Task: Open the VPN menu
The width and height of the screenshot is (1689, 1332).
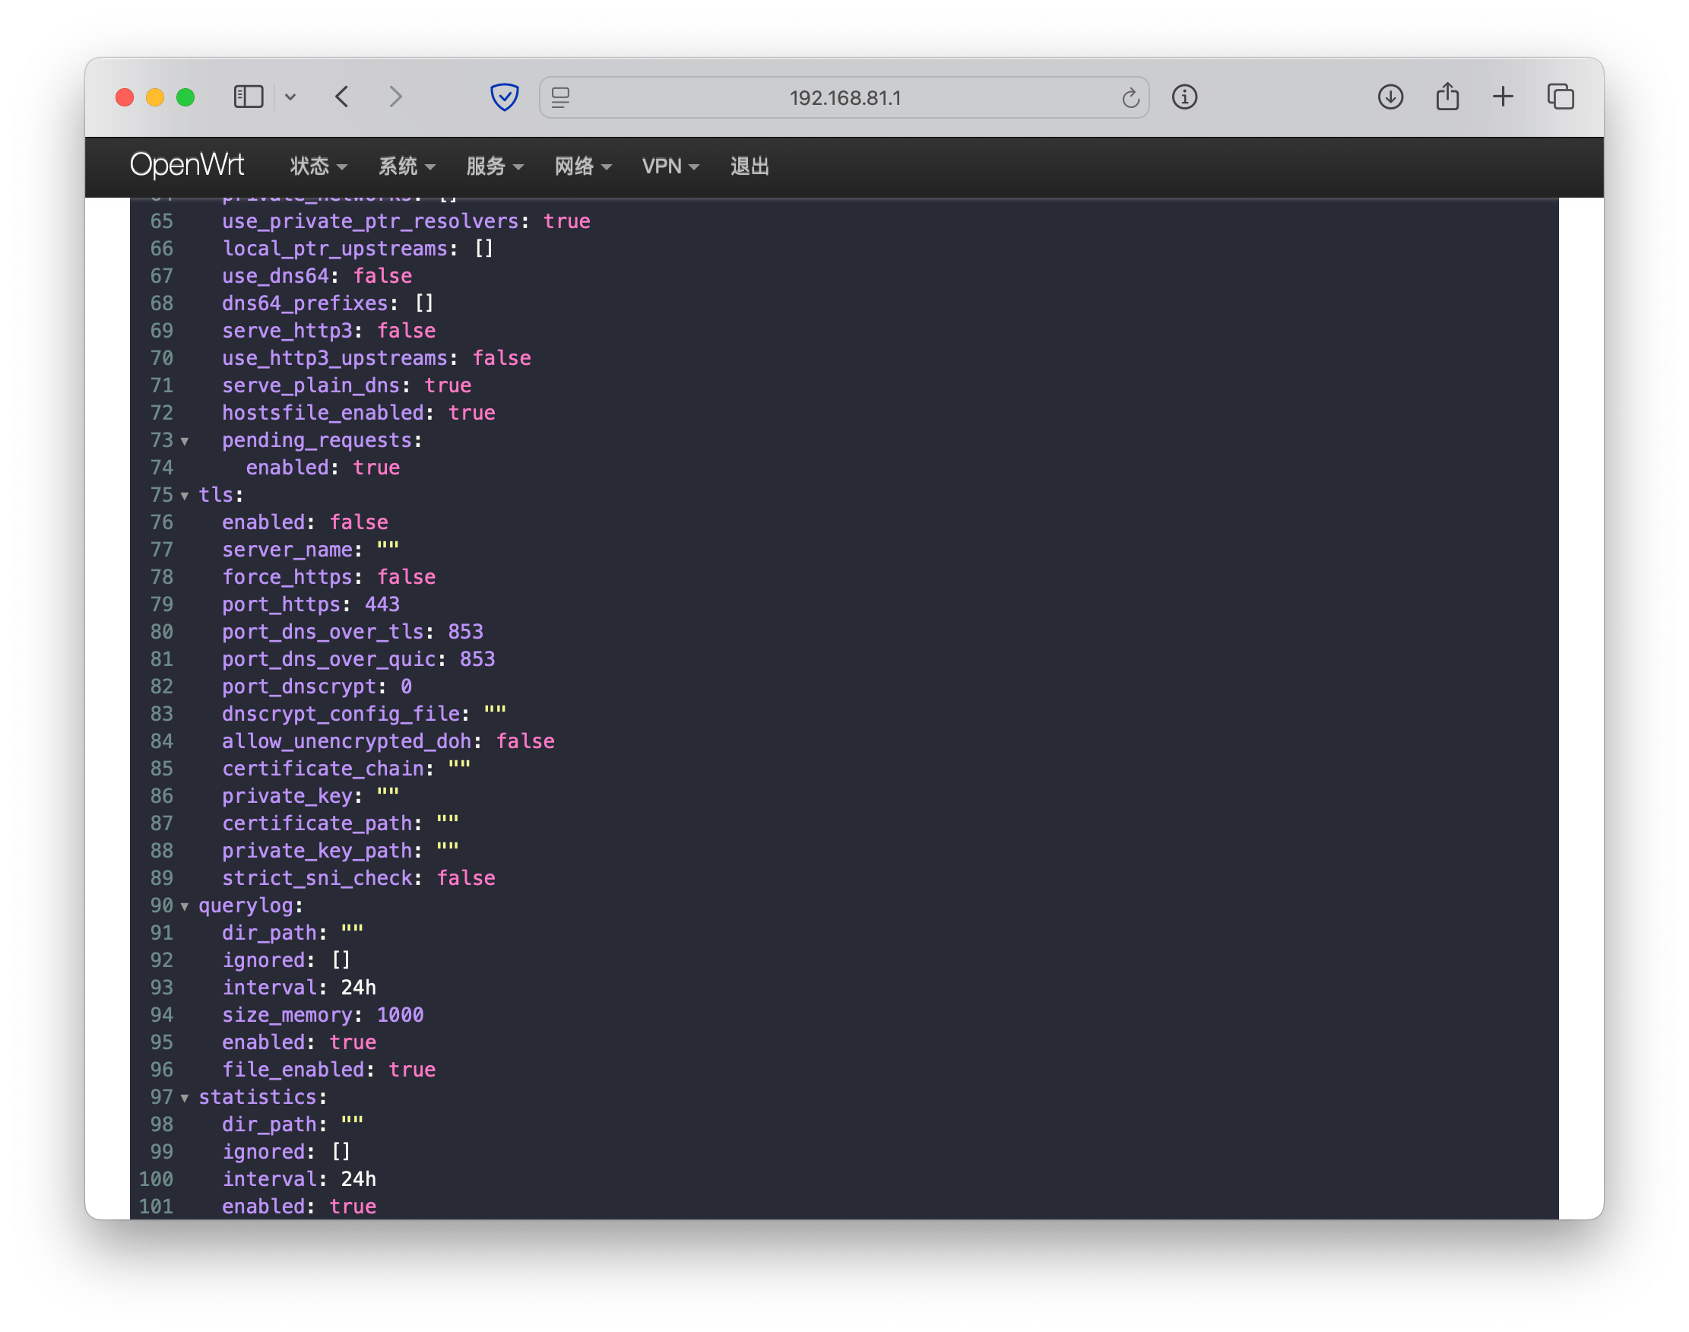Action: [x=670, y=166]
